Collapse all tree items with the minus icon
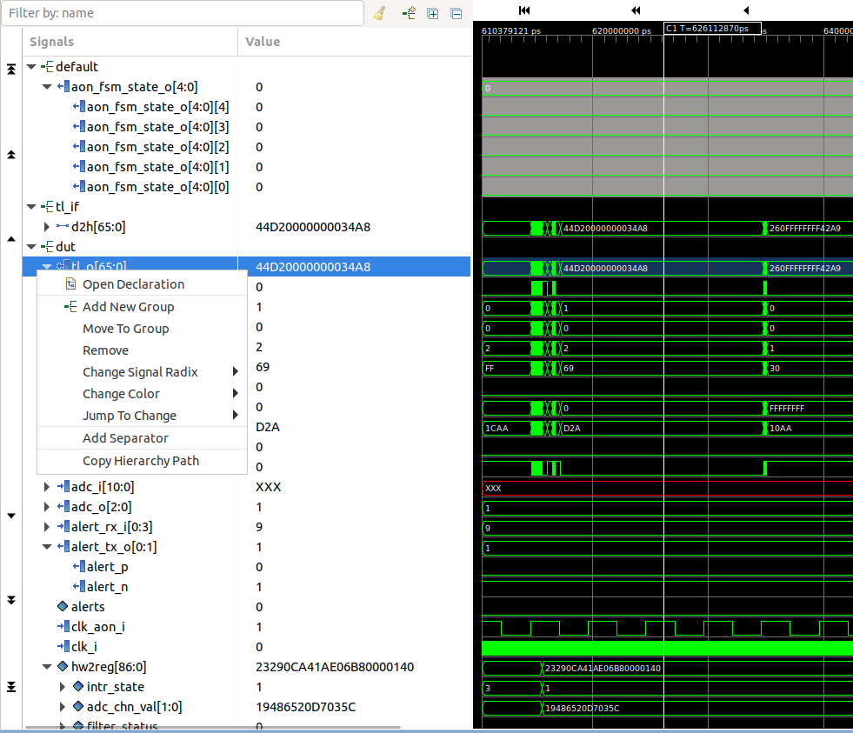The width and height of the screenshot is (853, 733). [x=456, y=12]
